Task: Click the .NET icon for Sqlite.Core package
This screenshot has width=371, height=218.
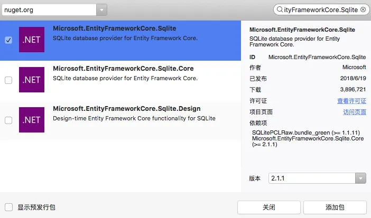Action: tap(31, 80)
